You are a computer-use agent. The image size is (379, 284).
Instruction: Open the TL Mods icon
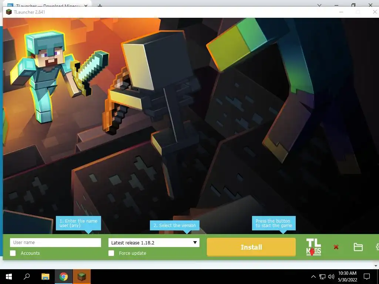[313, 247]
